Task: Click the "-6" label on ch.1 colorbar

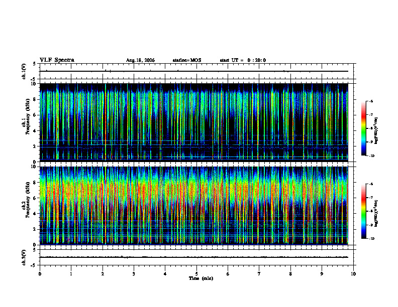Action: point(371,101)
